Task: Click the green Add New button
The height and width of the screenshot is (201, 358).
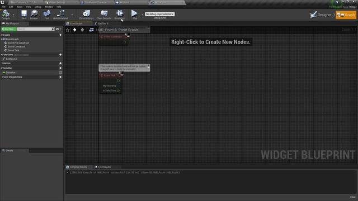Action: [x=9, y=29]
